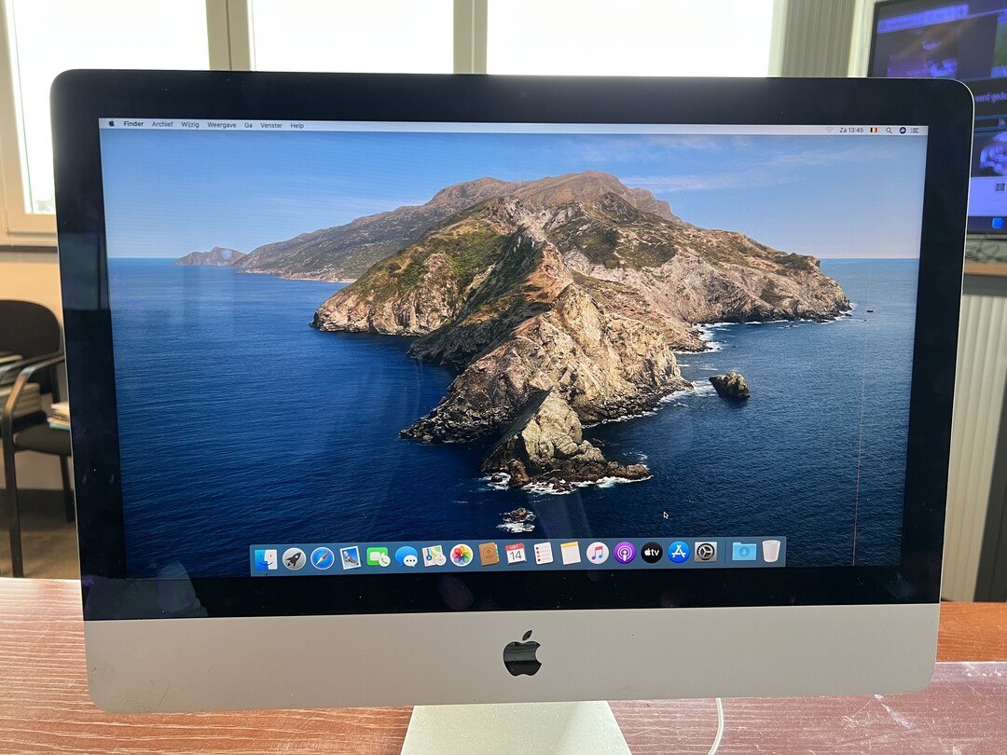Open the Messages app in Dock

tap(406, 556)
